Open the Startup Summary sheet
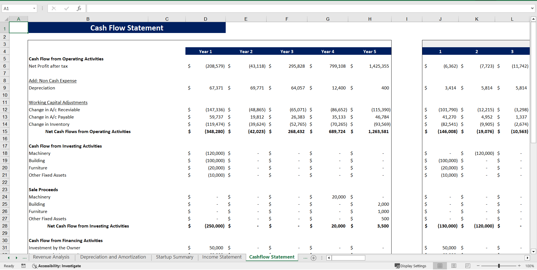Screen dimensions: 537x270 (174, 257)
